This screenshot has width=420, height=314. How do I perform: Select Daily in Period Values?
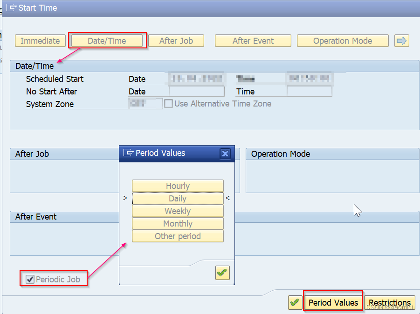point(178,198)
